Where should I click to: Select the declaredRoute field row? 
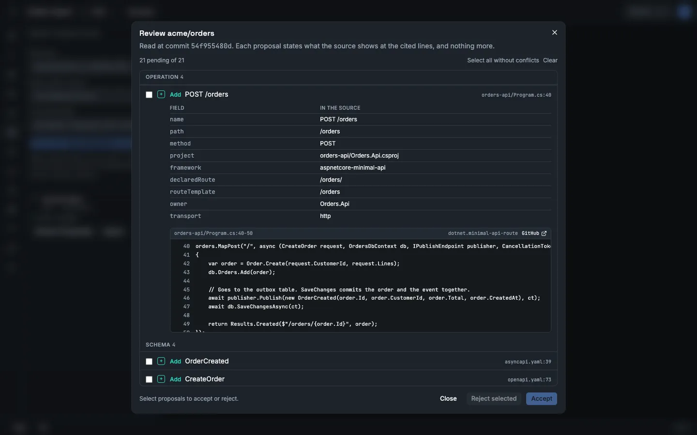pos(360,180)
